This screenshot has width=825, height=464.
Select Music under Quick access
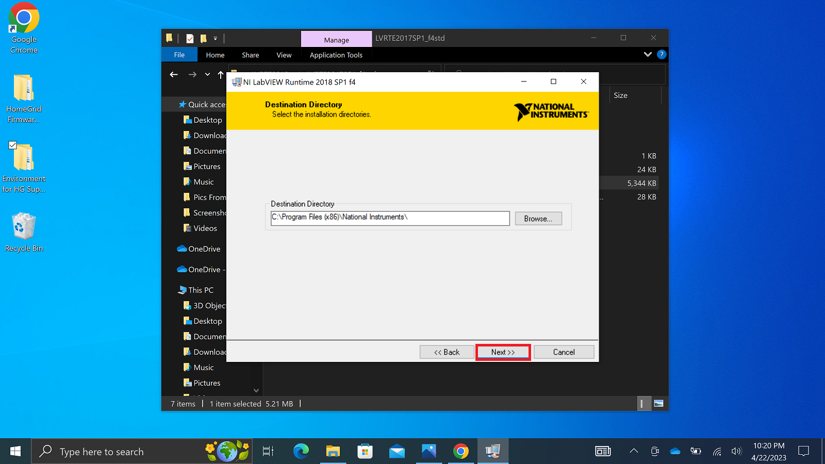[x=199, y=181]
